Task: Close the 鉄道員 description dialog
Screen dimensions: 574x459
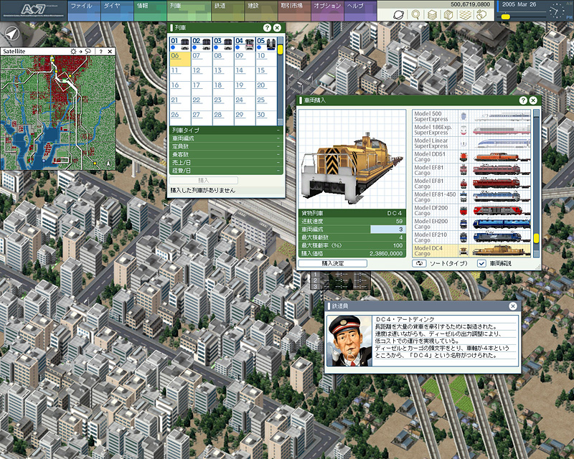Action: (513, 306)
